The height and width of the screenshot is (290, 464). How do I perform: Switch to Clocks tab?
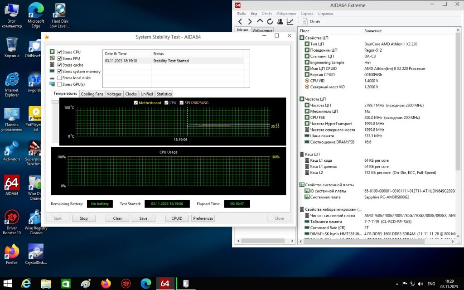131,94
